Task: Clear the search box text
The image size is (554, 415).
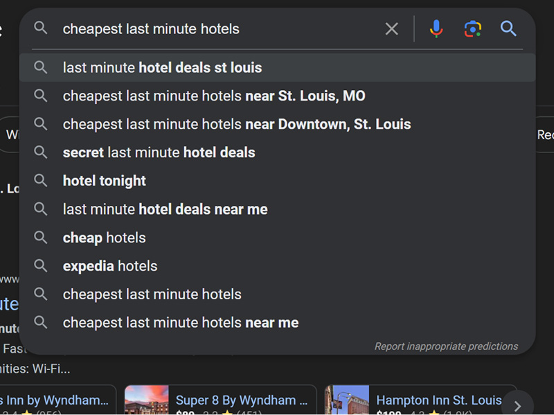Action: [x=392, y=28]
